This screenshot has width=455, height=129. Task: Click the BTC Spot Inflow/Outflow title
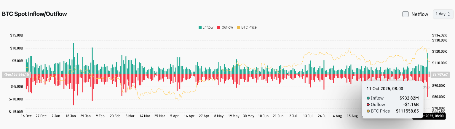34,14
